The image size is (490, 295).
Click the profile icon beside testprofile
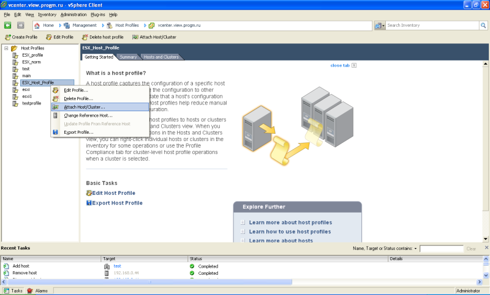click(x=15, y=103)
